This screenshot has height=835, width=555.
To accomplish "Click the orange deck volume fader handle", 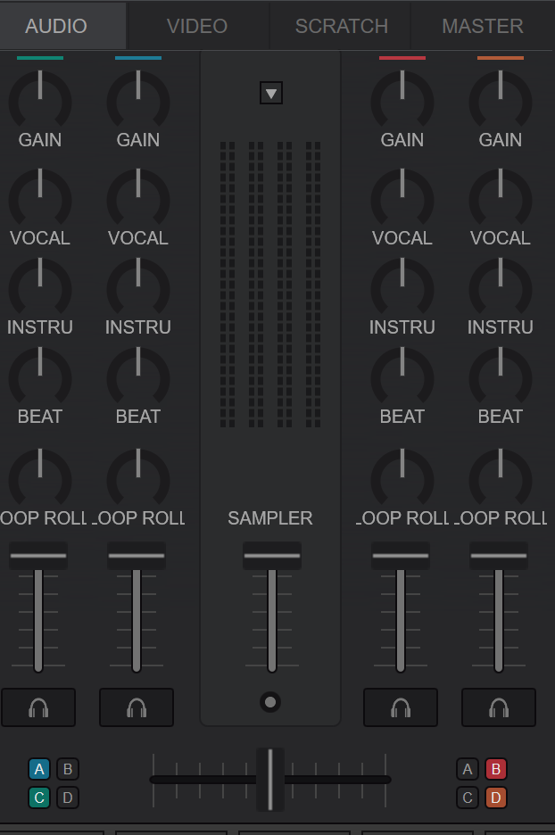I will [x=499, y=556].
